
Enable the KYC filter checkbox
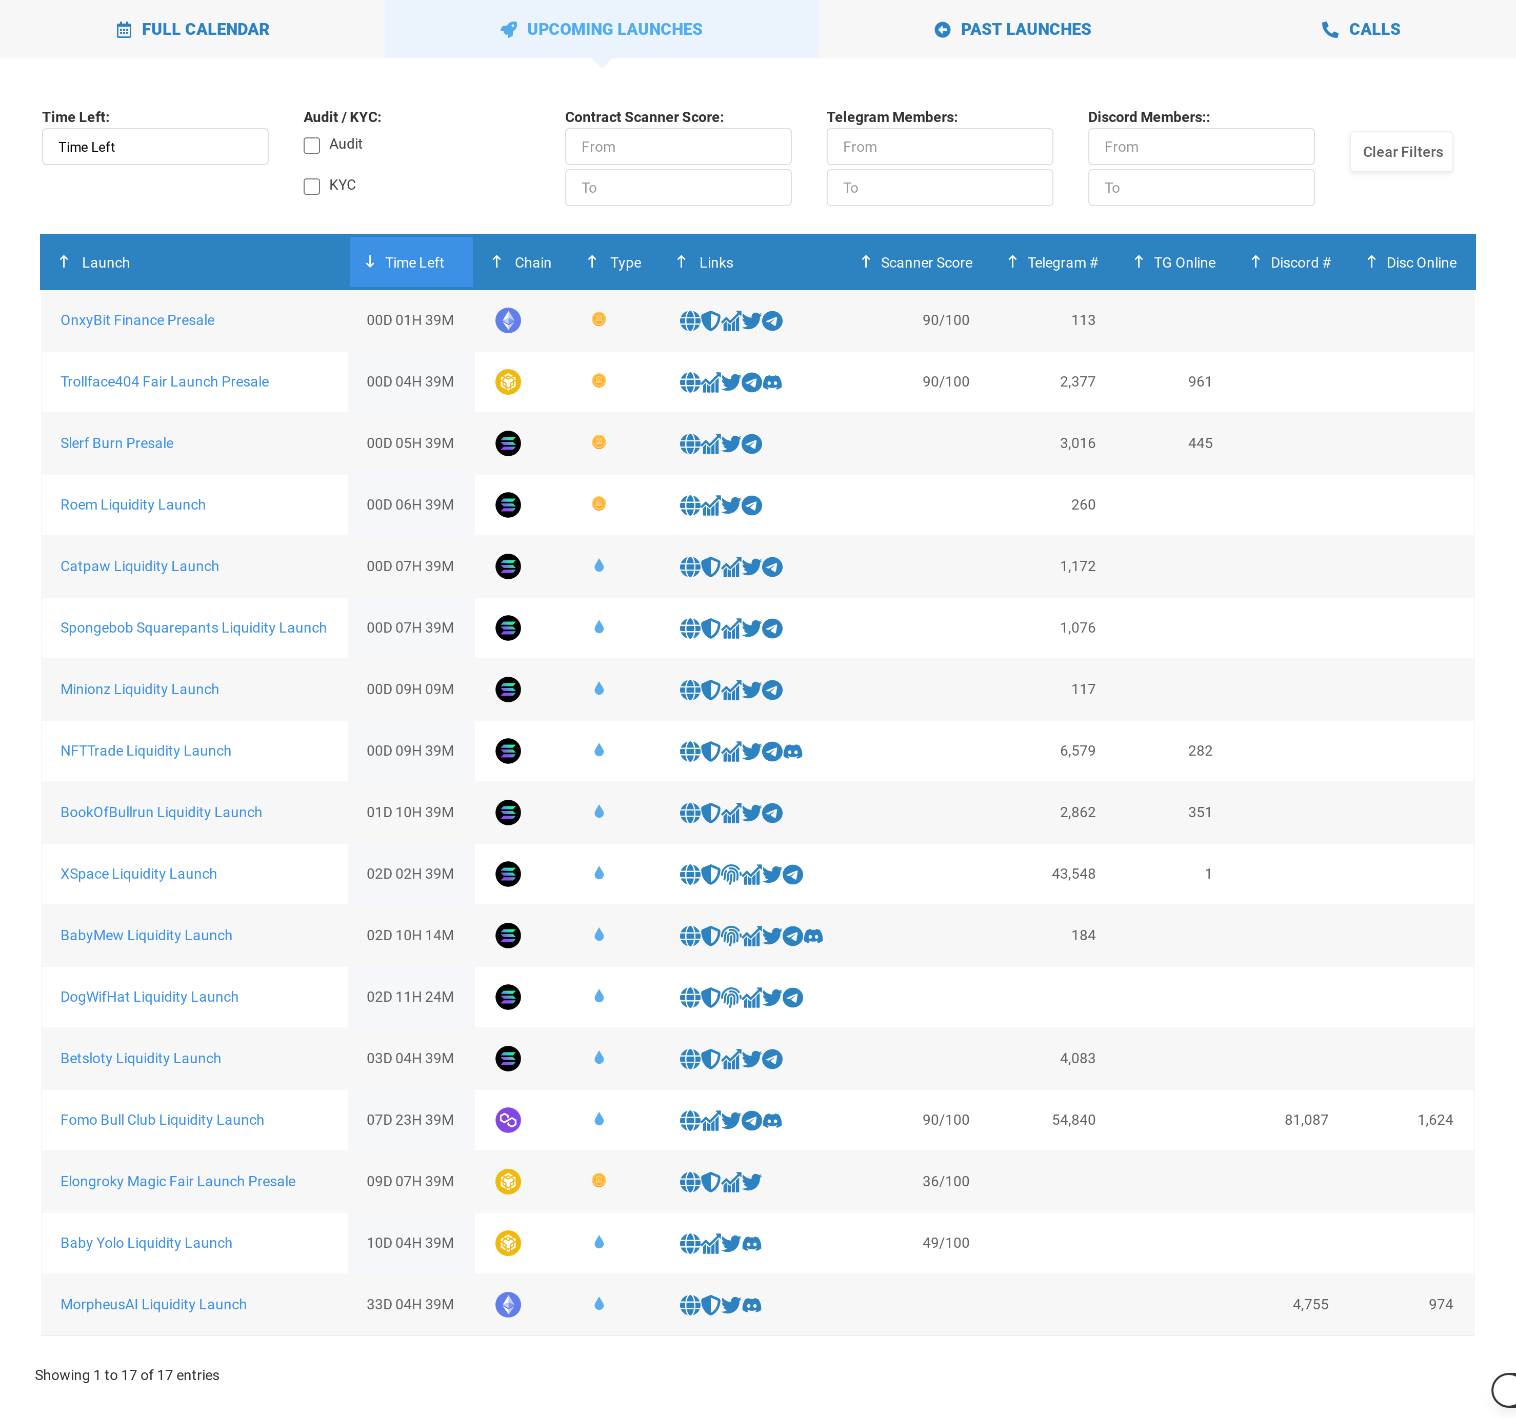coord(312,187)
